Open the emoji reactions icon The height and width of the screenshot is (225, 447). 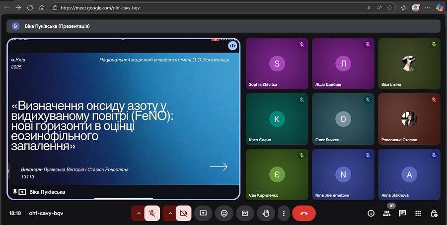[224, 213]
